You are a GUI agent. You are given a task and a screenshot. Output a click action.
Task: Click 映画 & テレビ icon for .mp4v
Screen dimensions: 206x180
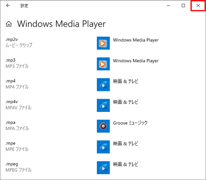click(x=103, y=105)
